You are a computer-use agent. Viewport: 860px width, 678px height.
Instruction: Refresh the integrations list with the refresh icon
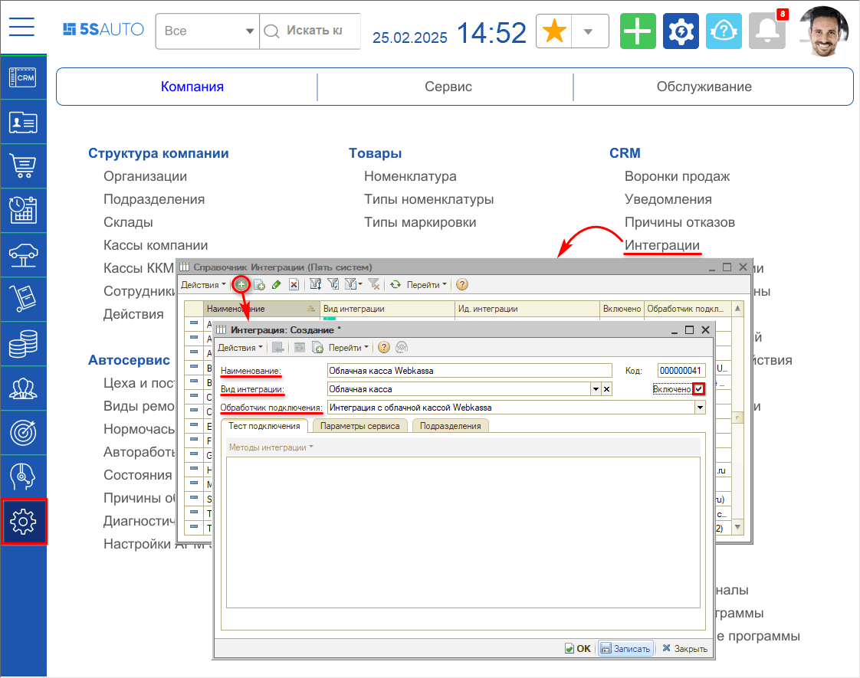pos(395,284)
